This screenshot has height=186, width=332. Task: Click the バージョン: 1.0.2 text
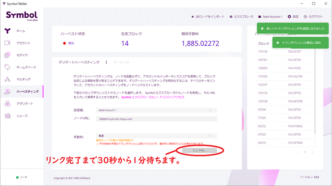pos(309,177)
